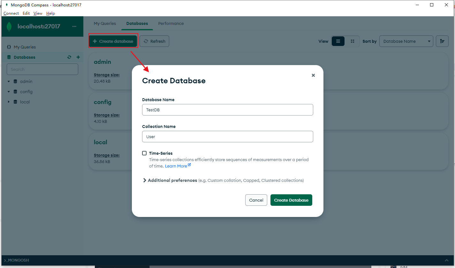Viewport: 455px width, 268px height.
Task: Click the admin database icon in sidebar
Action: coord(15,81)
